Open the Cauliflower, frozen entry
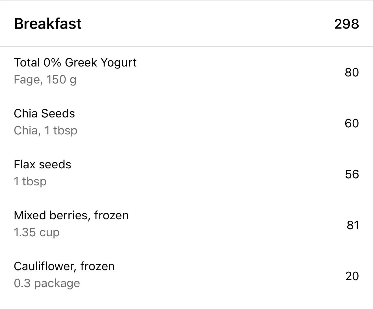This screenshot has width=373, height=309. click(x=64, y=266)
